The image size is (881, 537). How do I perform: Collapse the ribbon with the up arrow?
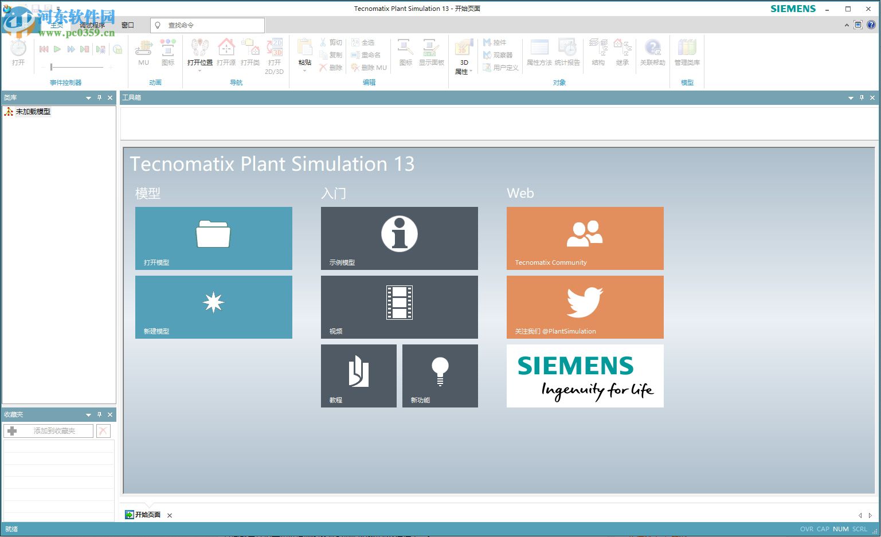coord(847,25)
